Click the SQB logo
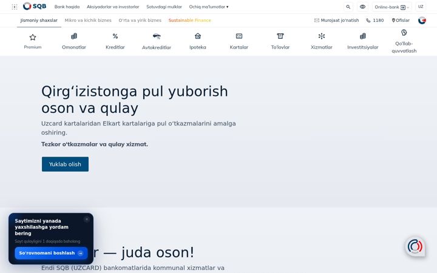This screenshot has height=273, width=437. [x=35, y=6]
